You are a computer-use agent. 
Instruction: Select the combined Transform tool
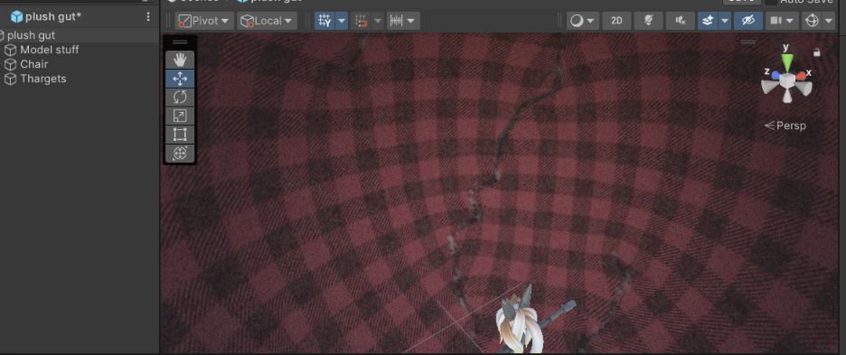point(180,154)
